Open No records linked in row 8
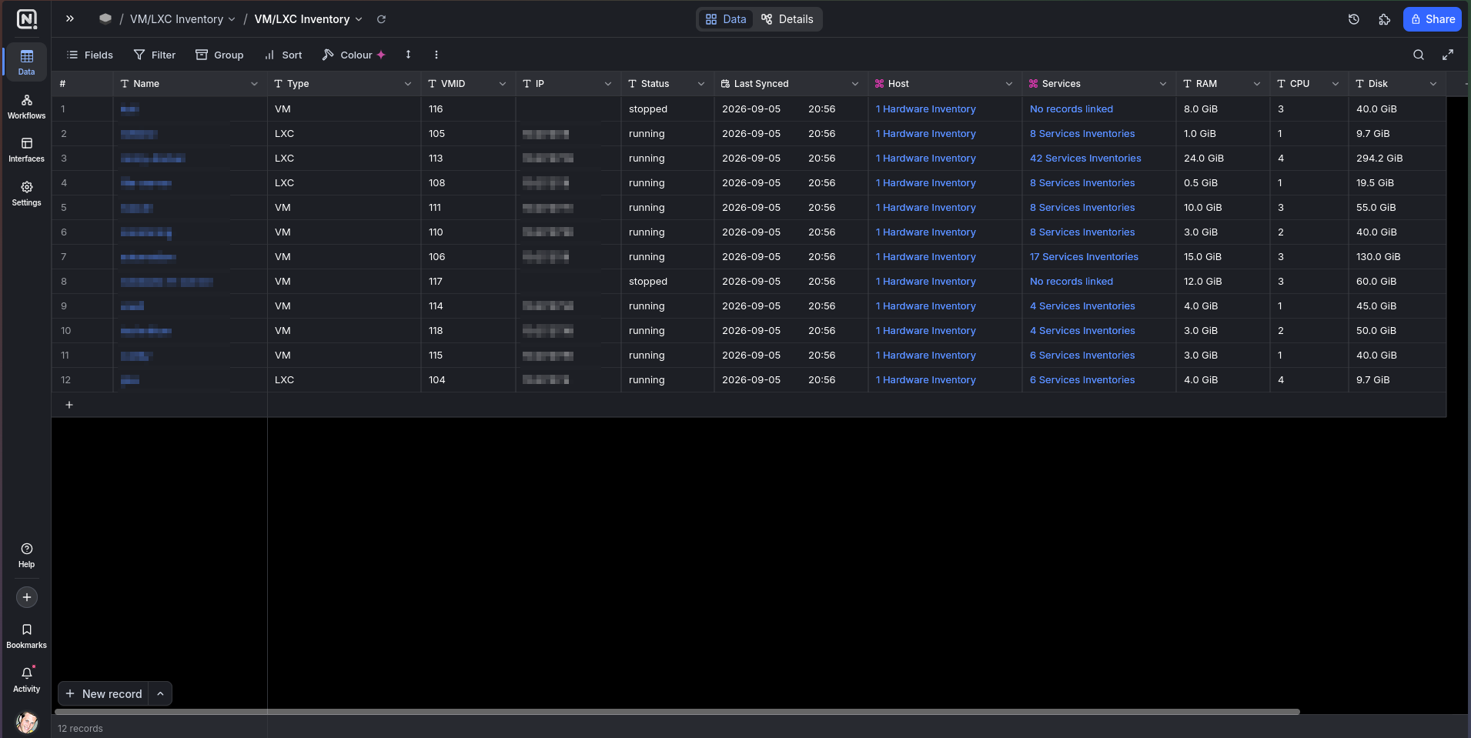1471x738 pixels. point(1071,282)
